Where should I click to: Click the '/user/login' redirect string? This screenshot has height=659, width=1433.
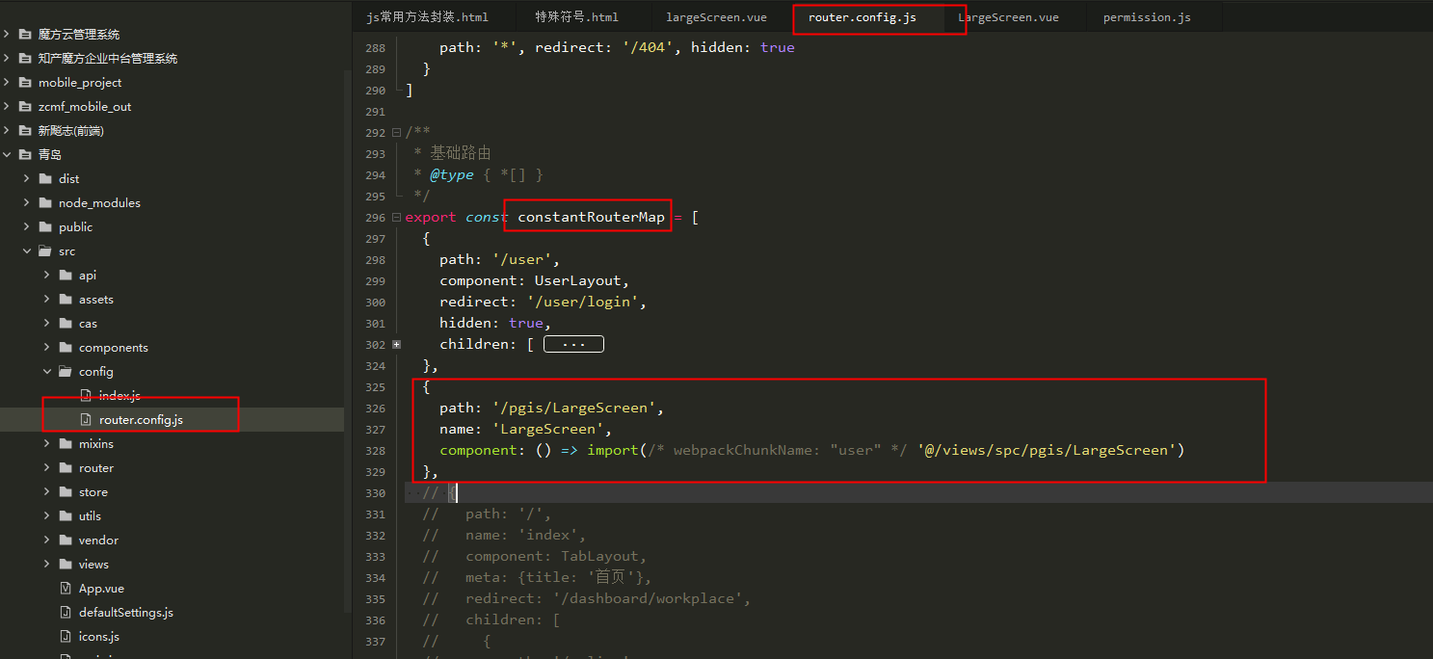tap(582, 302)
